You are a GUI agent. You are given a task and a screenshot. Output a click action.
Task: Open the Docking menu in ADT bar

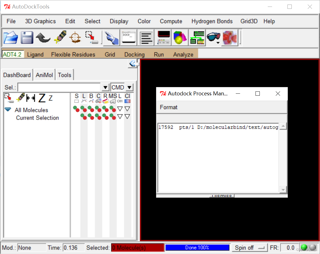point(134,55)
